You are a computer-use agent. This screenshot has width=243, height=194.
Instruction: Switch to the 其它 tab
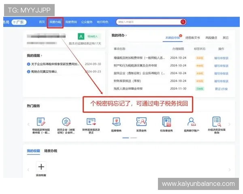click(x=226, y=38)
